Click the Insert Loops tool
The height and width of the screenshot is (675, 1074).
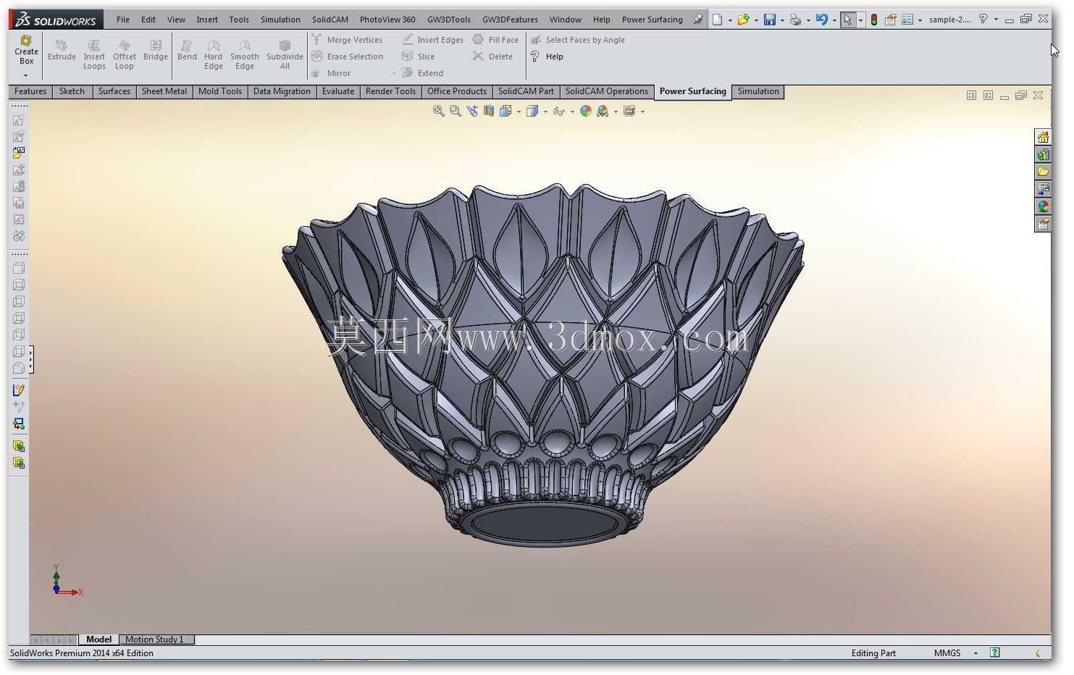click(94, 55)
